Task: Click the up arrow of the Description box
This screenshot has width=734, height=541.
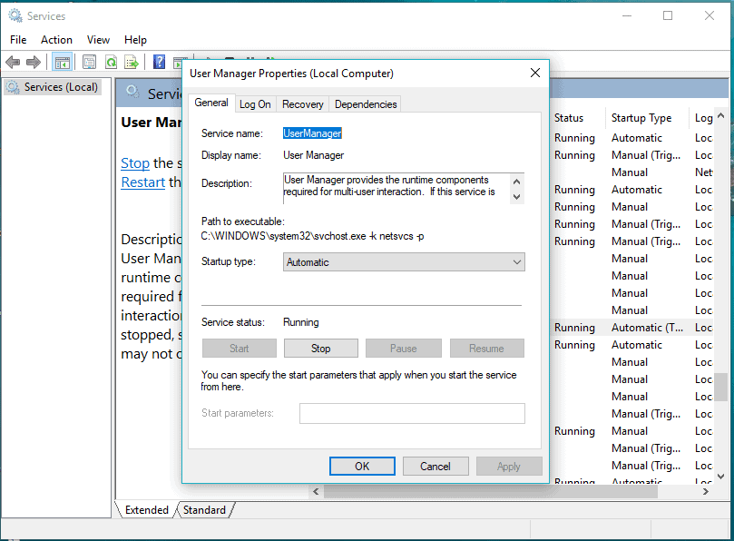Action: click(x=517, y=182)
